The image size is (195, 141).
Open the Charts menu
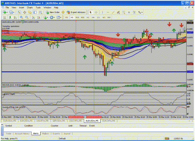[x=30, y=7]
